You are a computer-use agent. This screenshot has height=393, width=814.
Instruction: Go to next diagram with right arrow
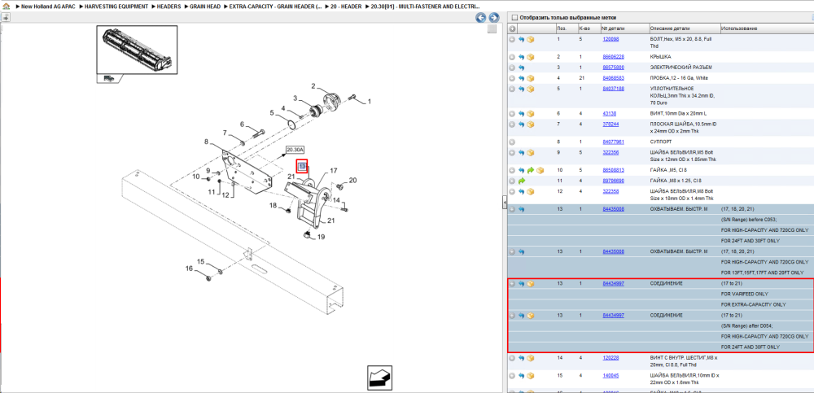[x=494, y=18]
